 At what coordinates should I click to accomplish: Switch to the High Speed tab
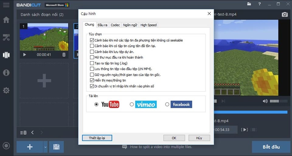(148, 25)
